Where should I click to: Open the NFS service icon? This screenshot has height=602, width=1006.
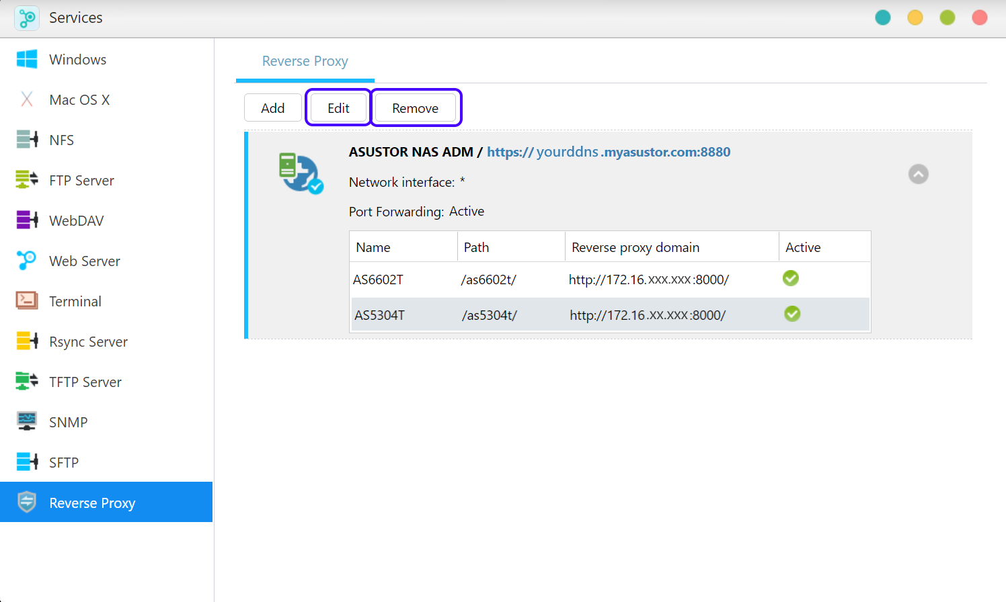click(27, 140)
